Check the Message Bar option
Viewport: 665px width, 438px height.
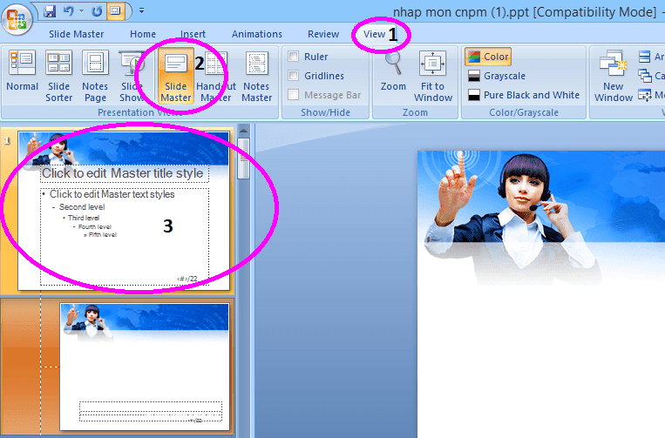293,94
